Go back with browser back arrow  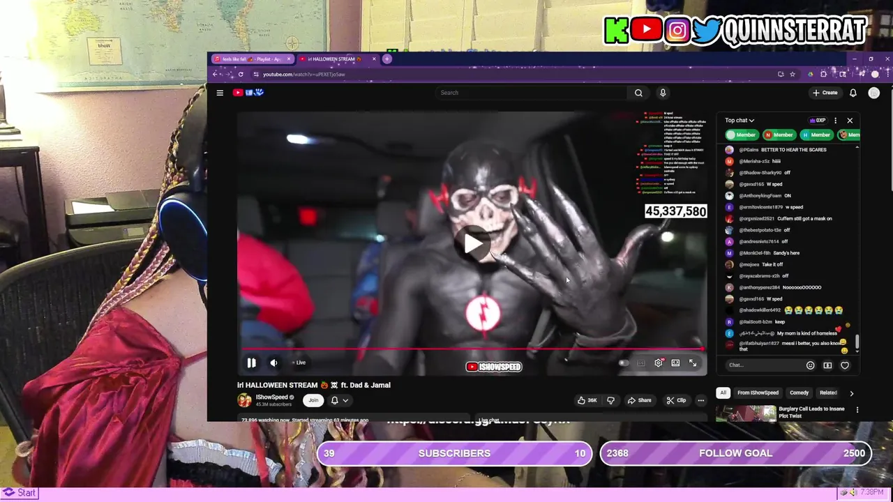tap(216, 74)
